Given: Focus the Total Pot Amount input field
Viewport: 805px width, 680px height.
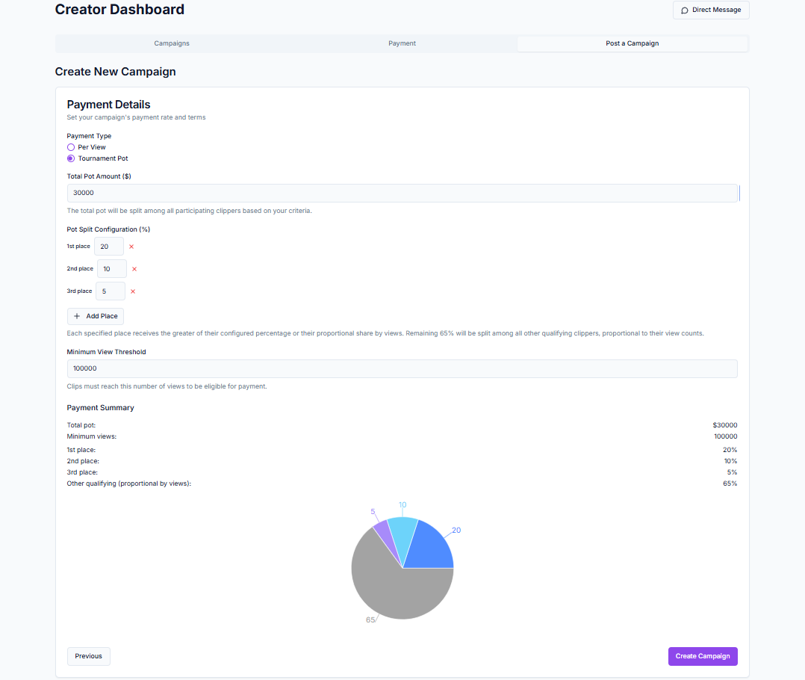Looking at the screenshot, I should point(402,193).
